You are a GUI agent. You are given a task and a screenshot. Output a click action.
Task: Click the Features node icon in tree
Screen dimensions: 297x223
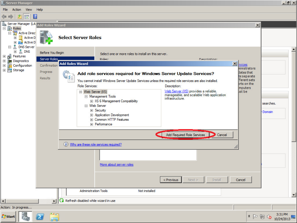pos(9,56)
